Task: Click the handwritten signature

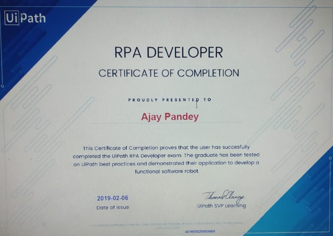Action: (224, 196)
